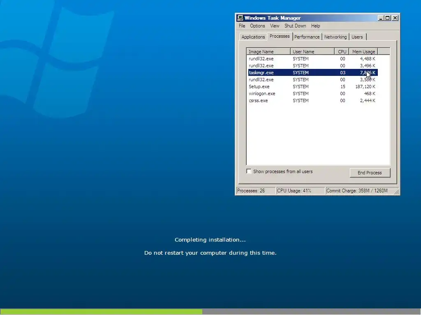The height and width of the screenshot is (315, 421).
Task: Open the Networking tab
Action: pyautogui.click(x=335, y=37)
